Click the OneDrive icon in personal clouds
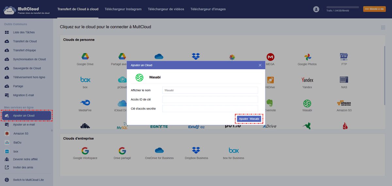This screenshot has width=392, height=186. (159, 56)
